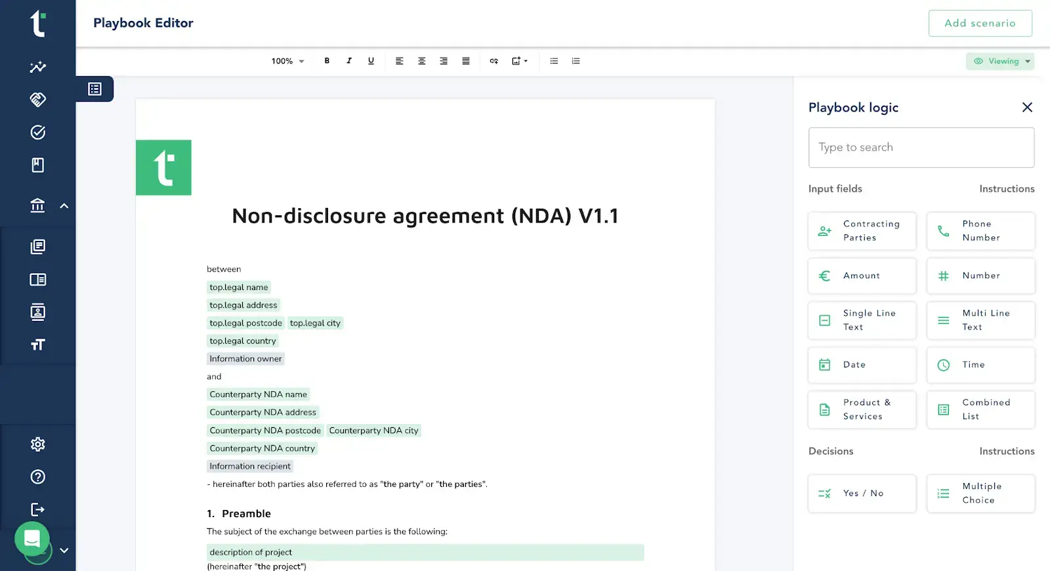Expand the chevron beside the chat bubble

pos(64,551)
